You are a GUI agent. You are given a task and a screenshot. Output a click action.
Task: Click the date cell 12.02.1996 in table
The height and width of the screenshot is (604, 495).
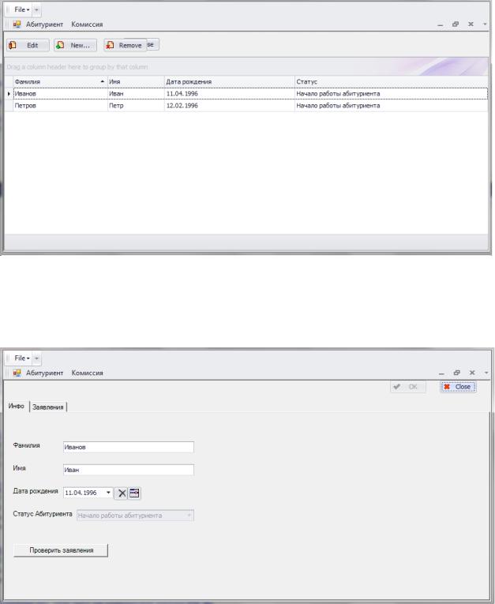(230, 106)
